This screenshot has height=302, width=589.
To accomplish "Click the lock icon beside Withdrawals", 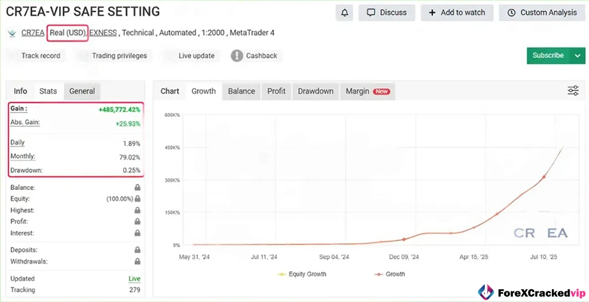I will point(137,261).
